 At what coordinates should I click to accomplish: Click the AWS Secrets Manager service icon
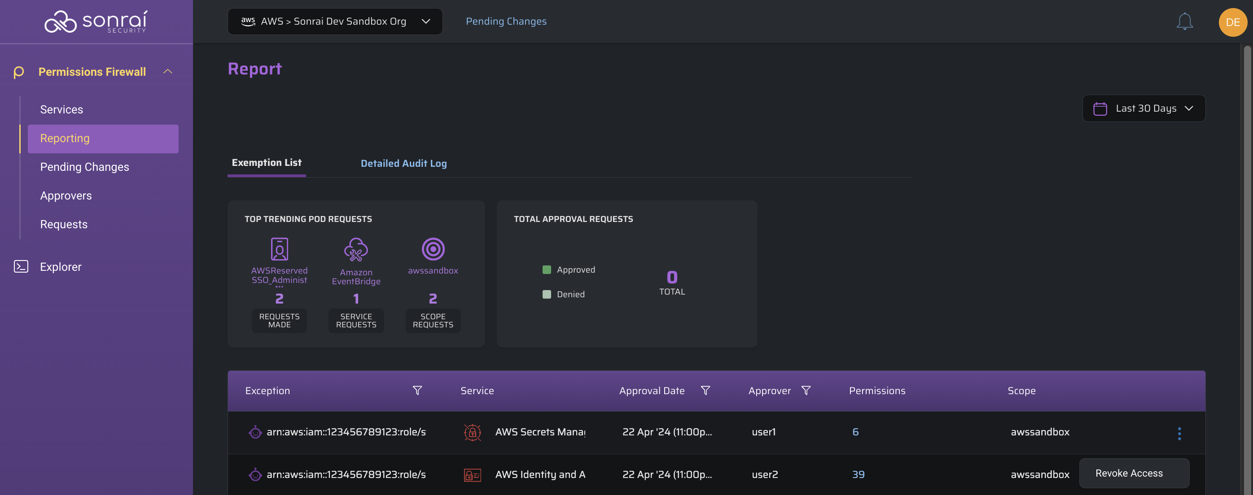[472, 432]
